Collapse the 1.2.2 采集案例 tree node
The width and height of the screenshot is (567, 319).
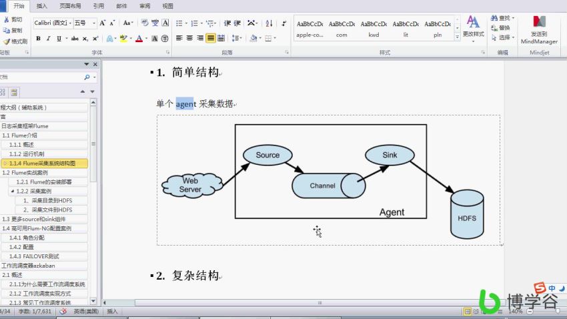pos(12,191)
